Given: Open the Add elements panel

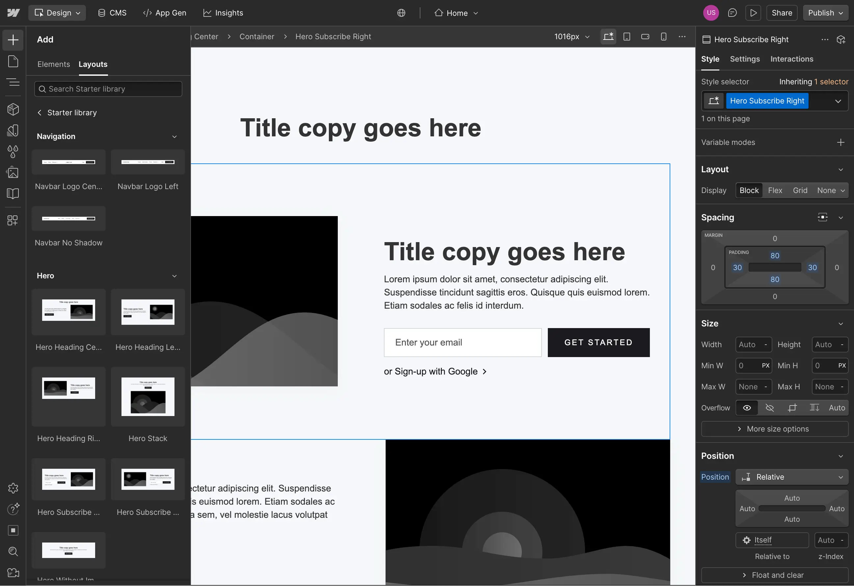Looking at the screenshot, I should tap(13, 40).
